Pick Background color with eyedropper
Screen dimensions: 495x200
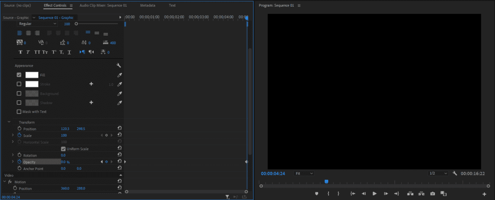[120, 93]
